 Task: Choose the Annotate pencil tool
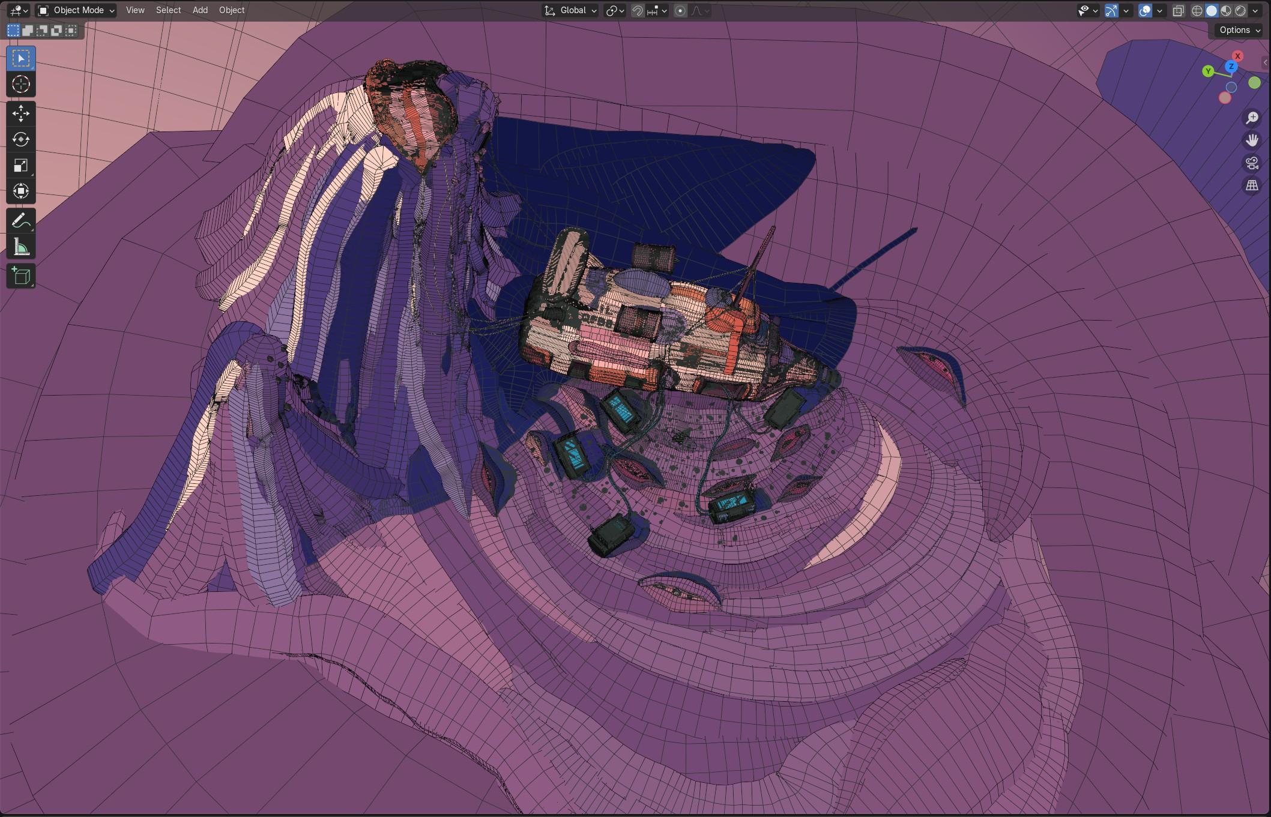click(20, 221)
